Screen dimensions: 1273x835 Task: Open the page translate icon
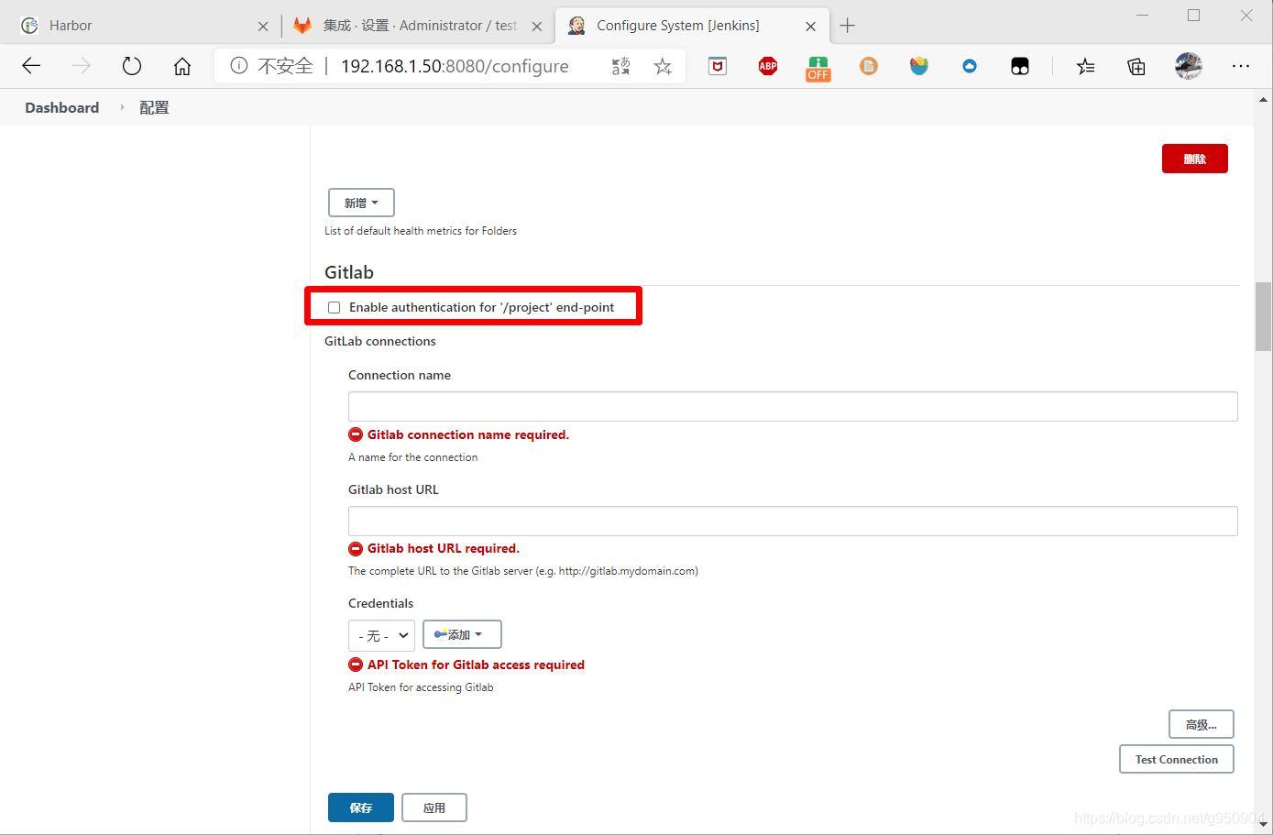pos(620,66)
